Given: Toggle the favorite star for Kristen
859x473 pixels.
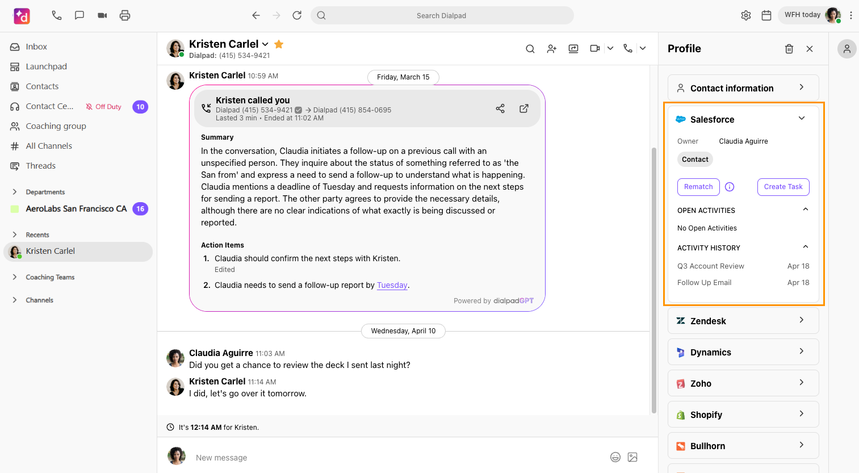Looking at the screenshot, I should point(279,44).
